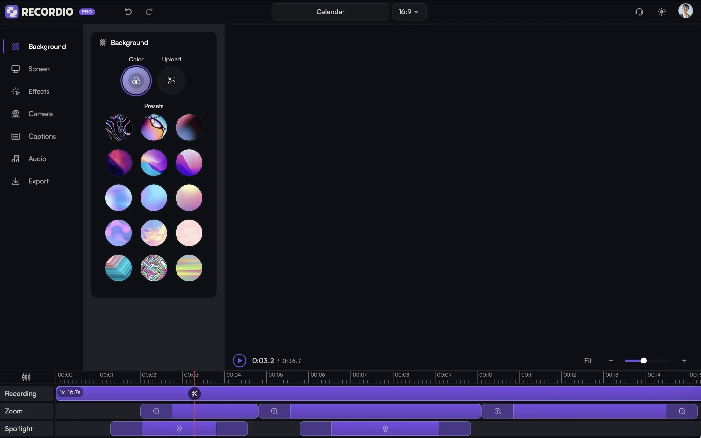Open the track mixer settings icon in timeline

pyautogui.click(x=26, y=377)
